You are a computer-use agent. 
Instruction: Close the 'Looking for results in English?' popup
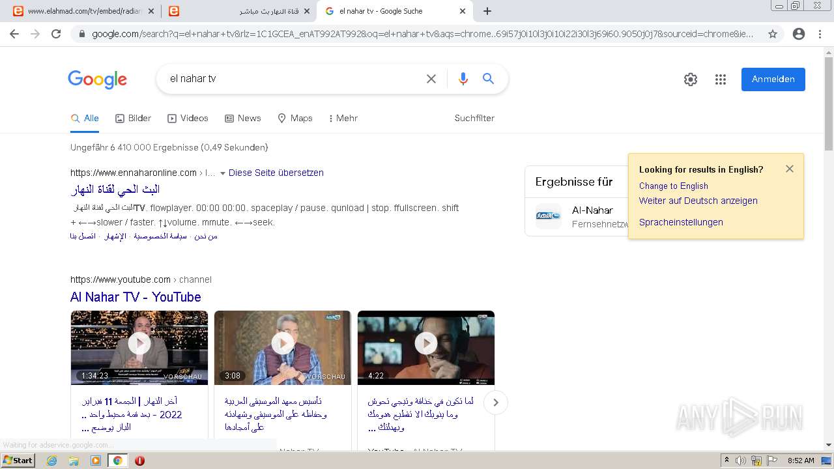pyautogui.click(x=790, y=169)
